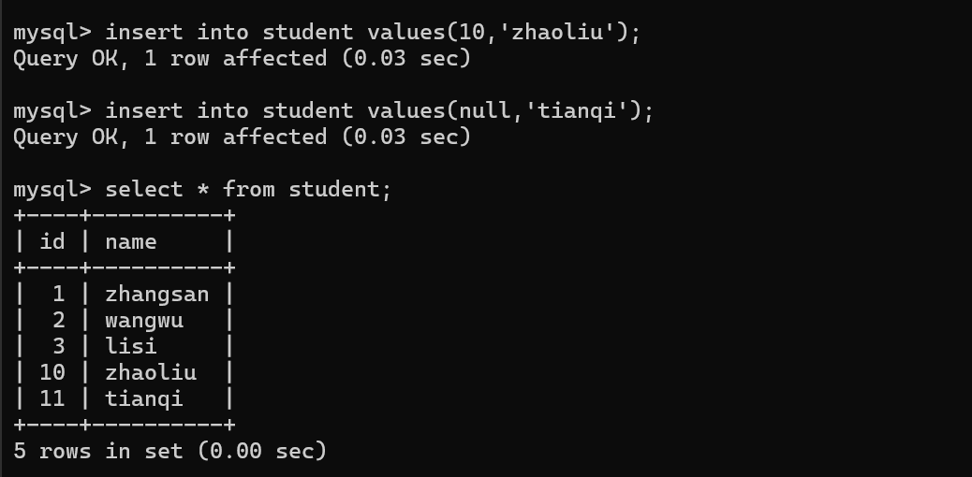Click the 'zhangsan' table cell
The width and height of the screenshot is (972, 477).
pyautogui.click(x=156, y=295)
